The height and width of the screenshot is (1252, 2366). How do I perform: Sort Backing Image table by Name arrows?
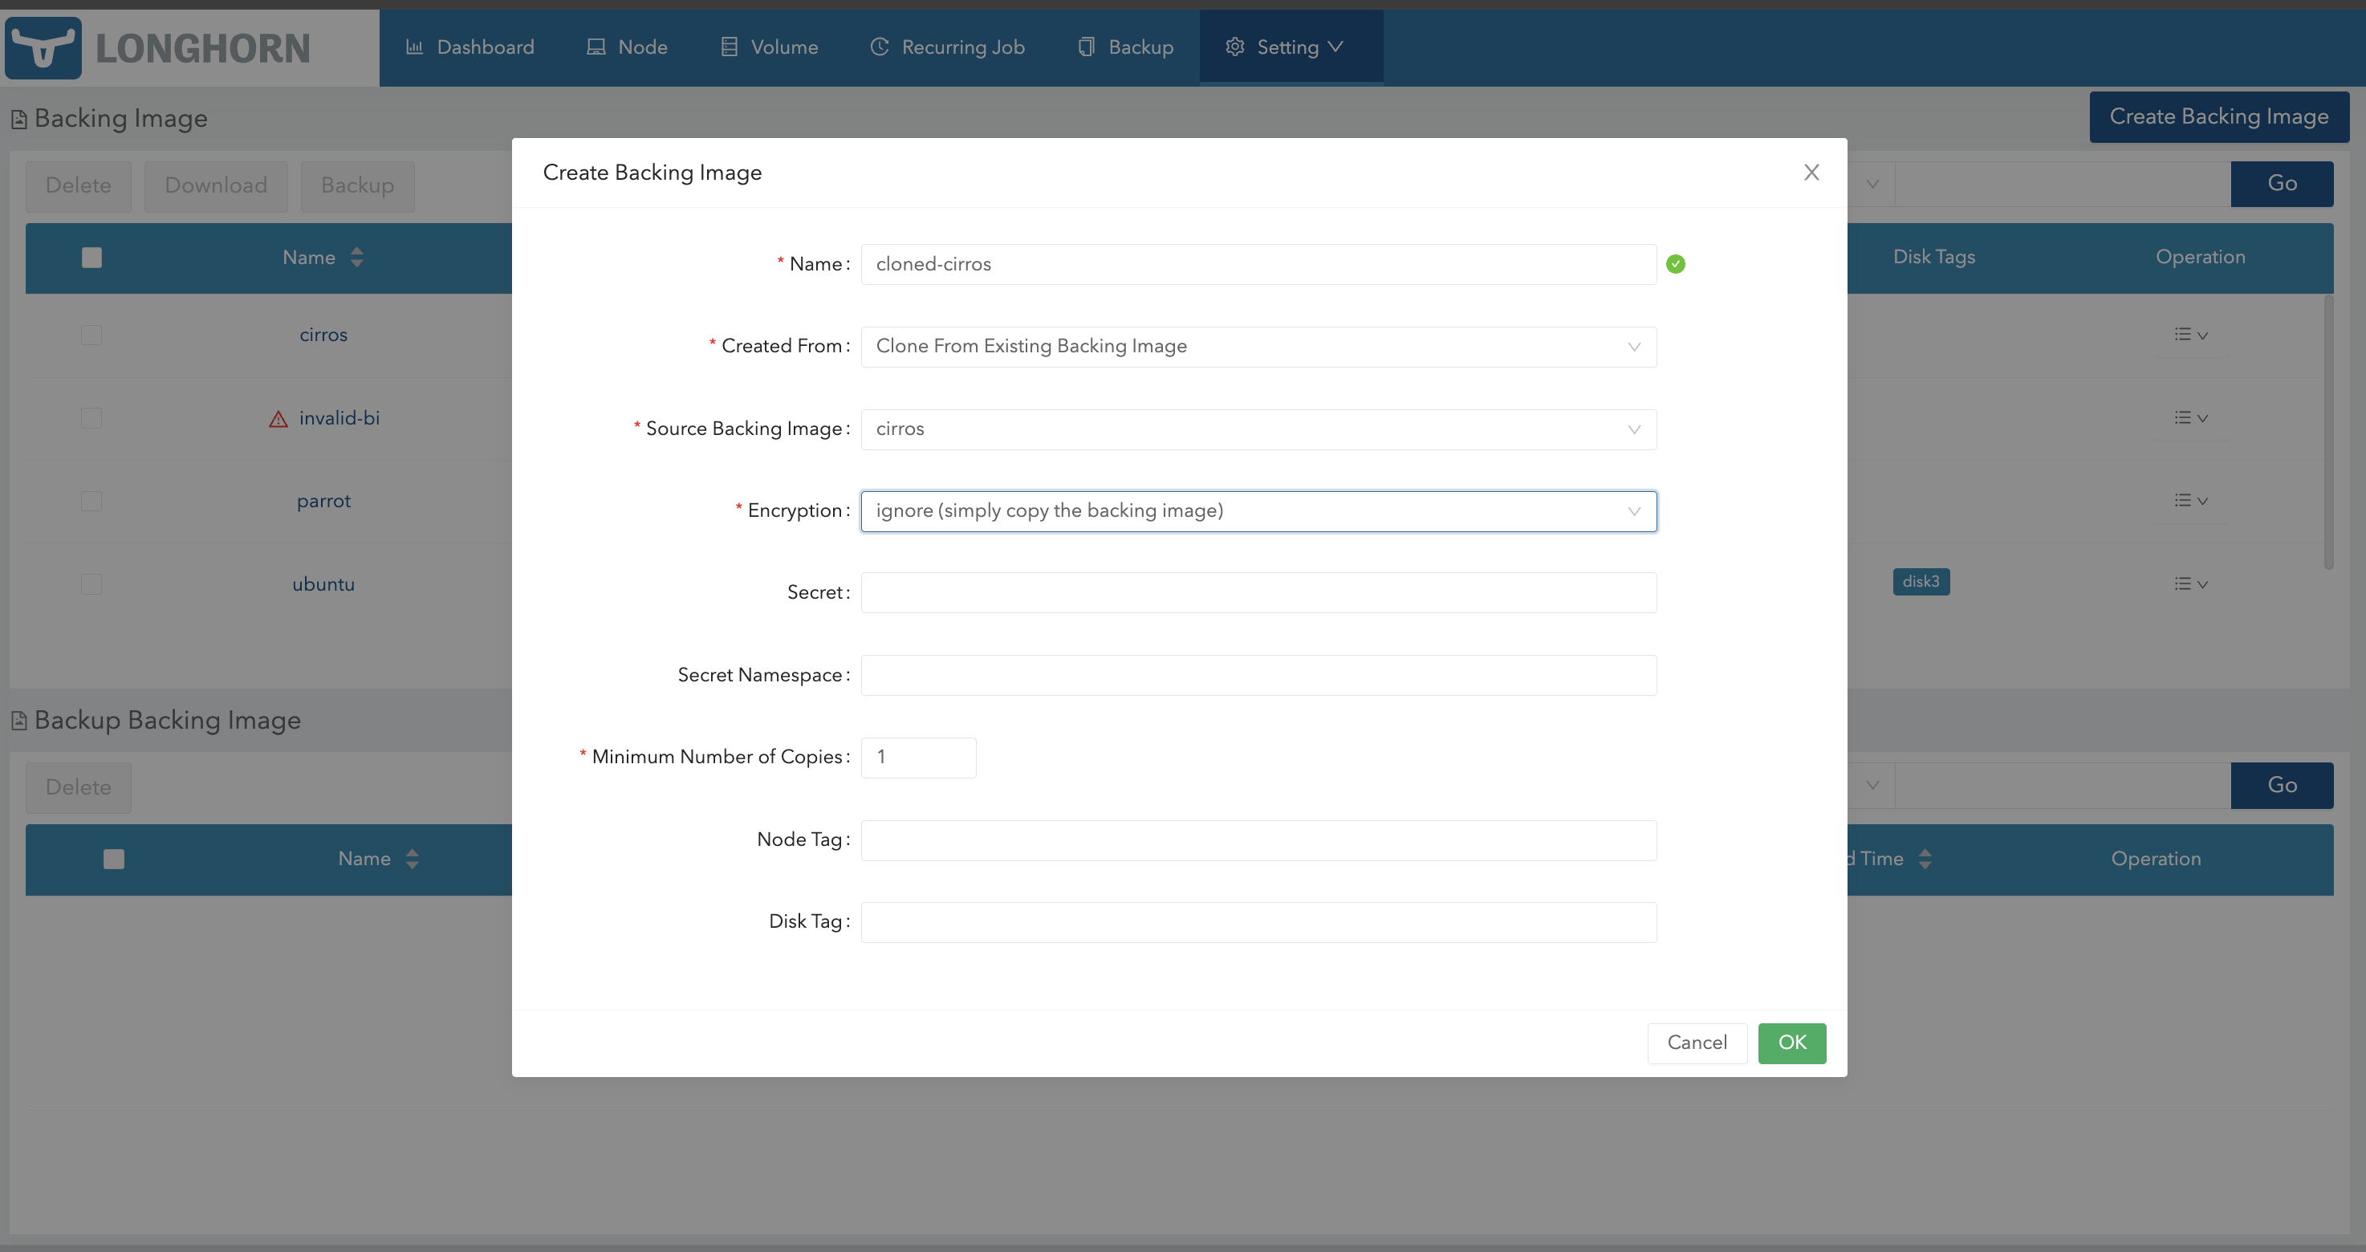[357, 258]
